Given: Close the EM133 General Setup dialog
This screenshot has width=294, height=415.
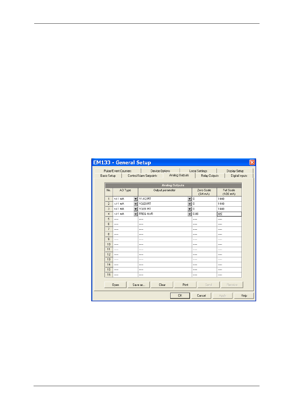Looking at the screenshot, I should click(x=252, y=162).
